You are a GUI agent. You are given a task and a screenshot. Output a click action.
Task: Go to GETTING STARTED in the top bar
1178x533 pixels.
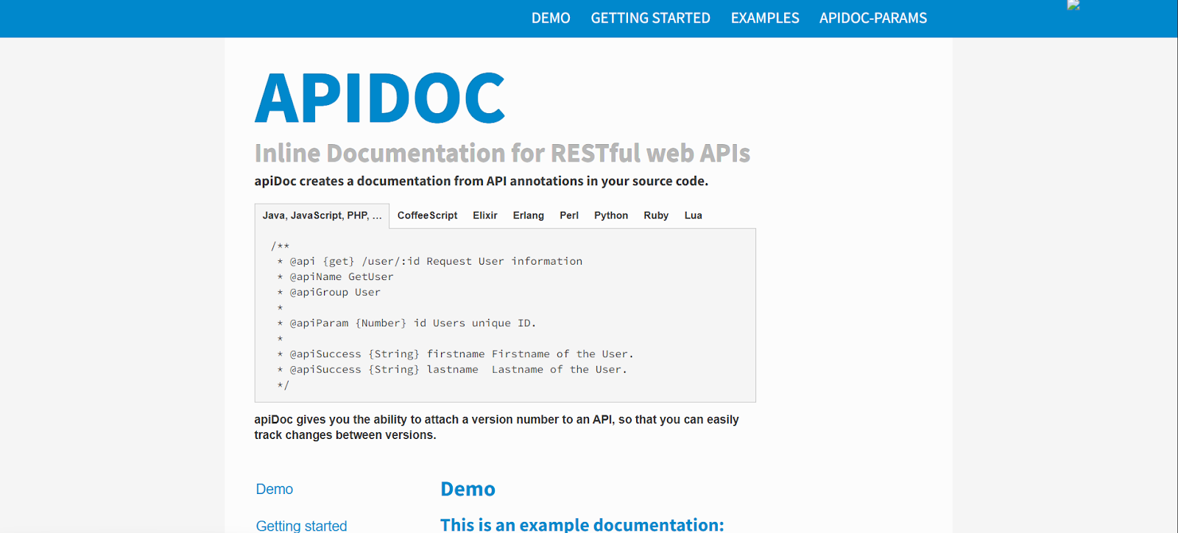point(650,18)
